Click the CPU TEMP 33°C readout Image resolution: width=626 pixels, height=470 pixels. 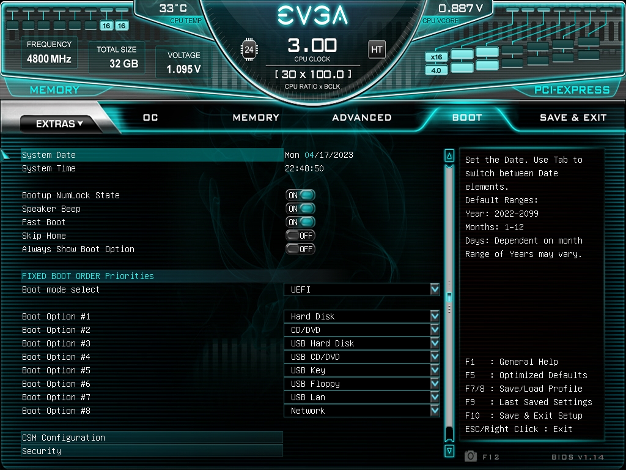(180, 13)
